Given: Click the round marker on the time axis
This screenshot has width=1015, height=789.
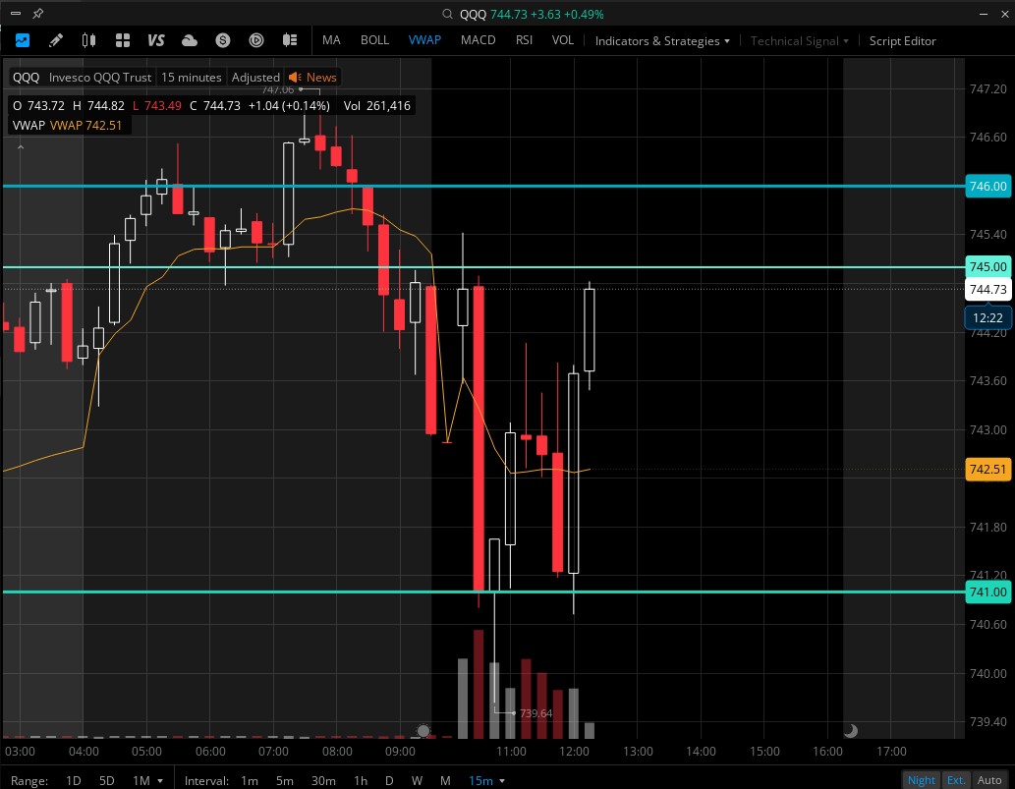Looking at the screenshot, I should 423,731.
